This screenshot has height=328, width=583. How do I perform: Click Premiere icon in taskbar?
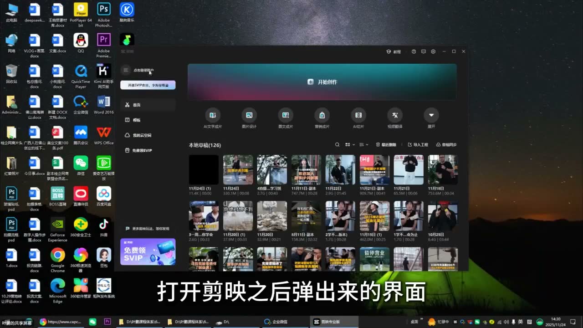(x=107, y=322)
